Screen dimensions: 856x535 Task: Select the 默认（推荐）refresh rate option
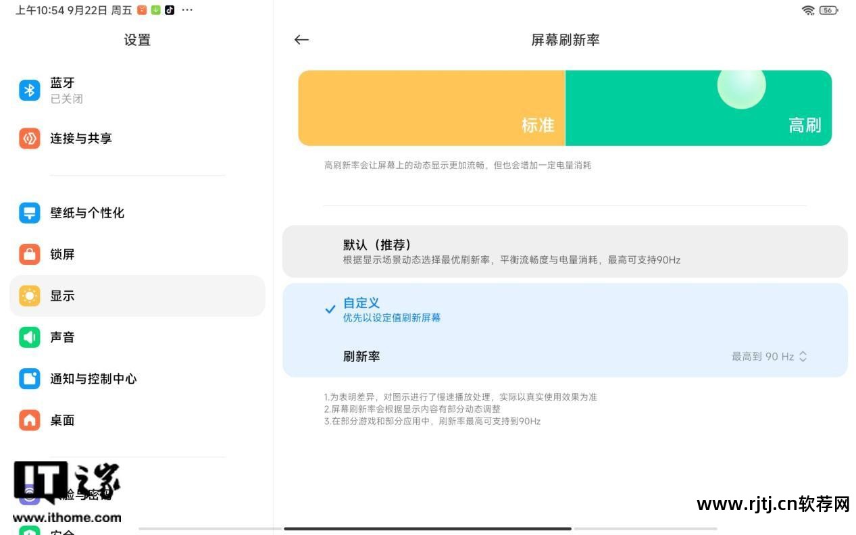pos(565,251)
